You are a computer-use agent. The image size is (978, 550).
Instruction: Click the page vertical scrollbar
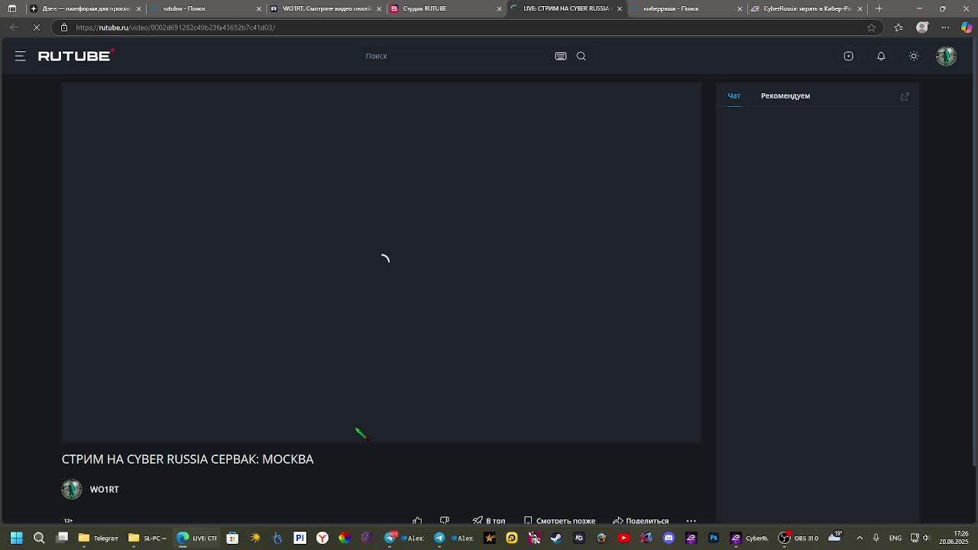[x=974, y=252]
